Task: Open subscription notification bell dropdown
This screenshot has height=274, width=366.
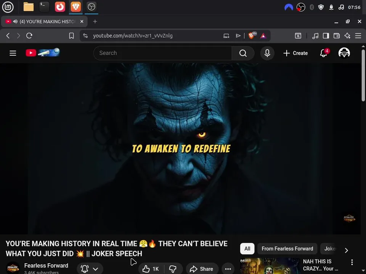Action: [90, 269]
